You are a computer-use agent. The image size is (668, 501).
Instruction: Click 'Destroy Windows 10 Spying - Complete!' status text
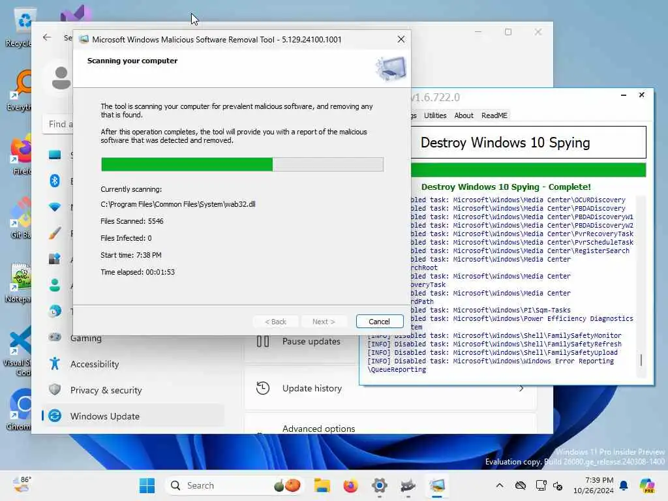(506, 187)
